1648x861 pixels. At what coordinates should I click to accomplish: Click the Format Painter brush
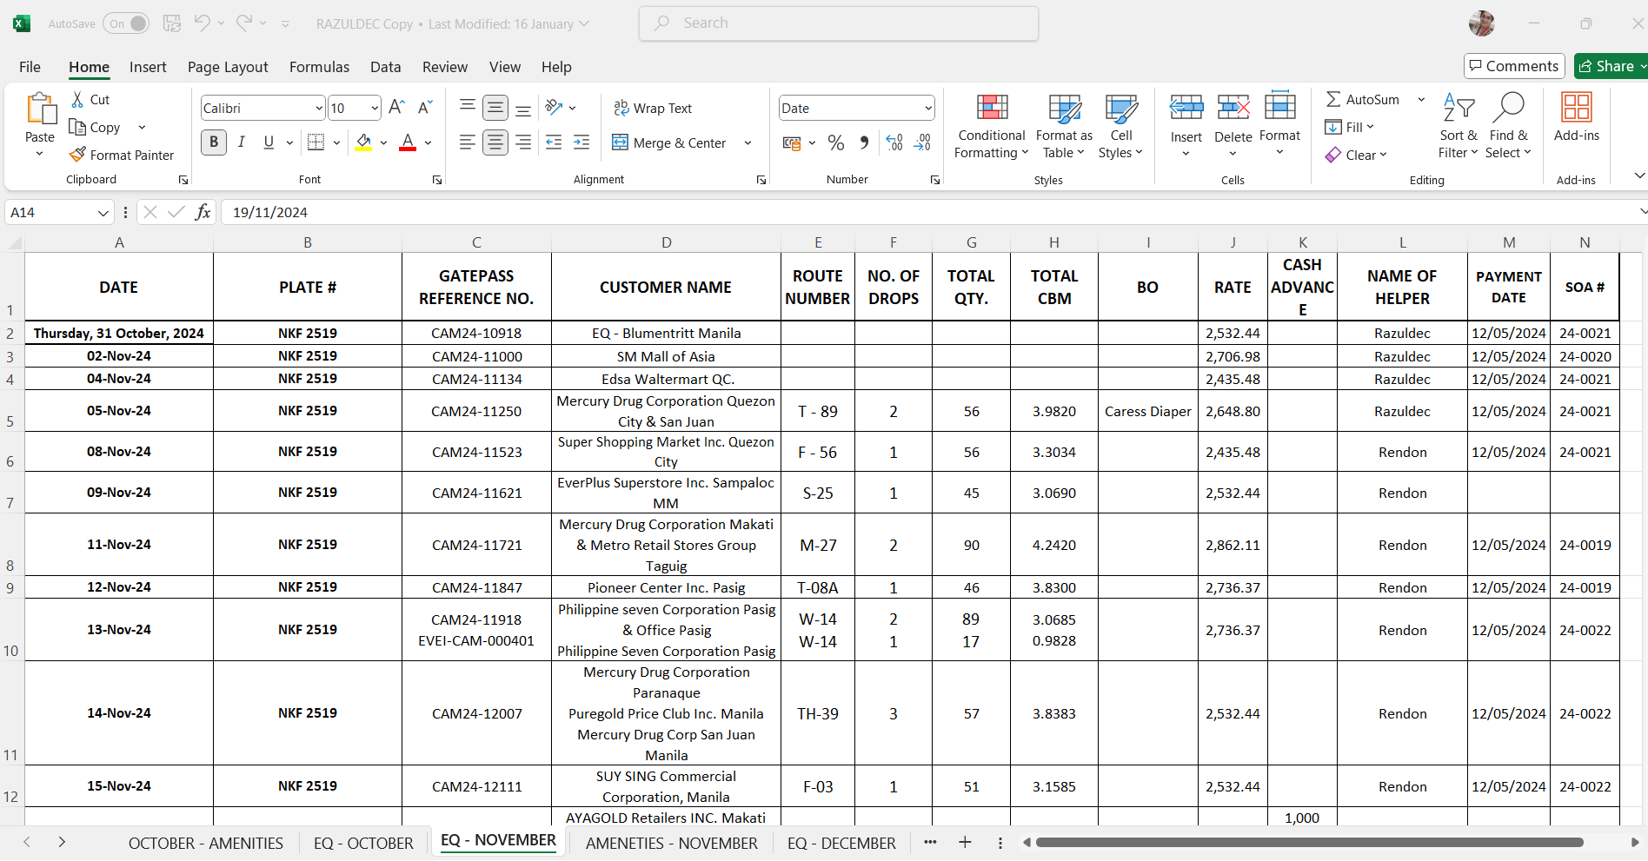point(77,155)
